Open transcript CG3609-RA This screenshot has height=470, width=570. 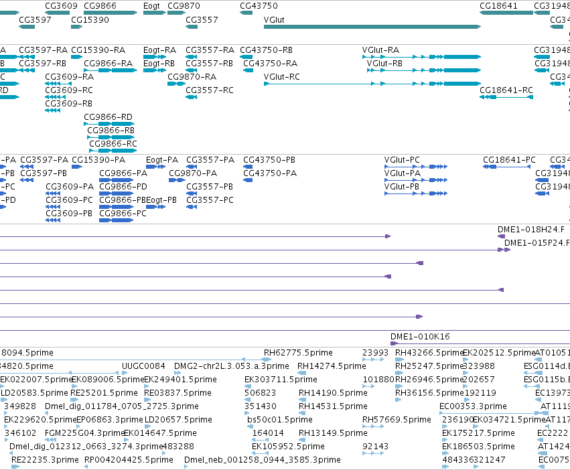tap(58, 84)
